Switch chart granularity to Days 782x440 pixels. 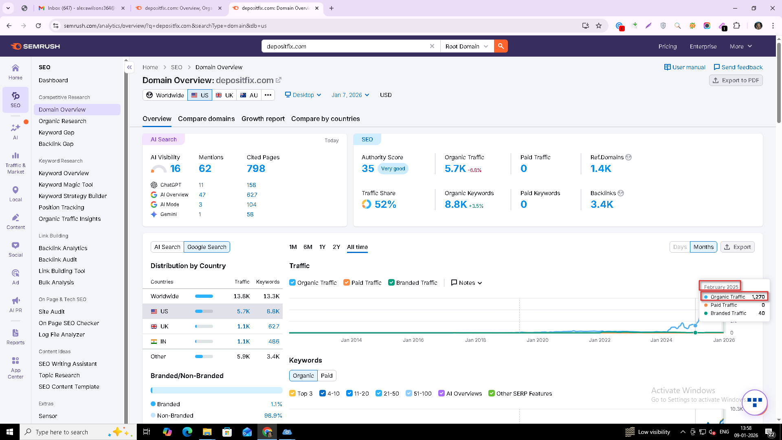(680, 247)
